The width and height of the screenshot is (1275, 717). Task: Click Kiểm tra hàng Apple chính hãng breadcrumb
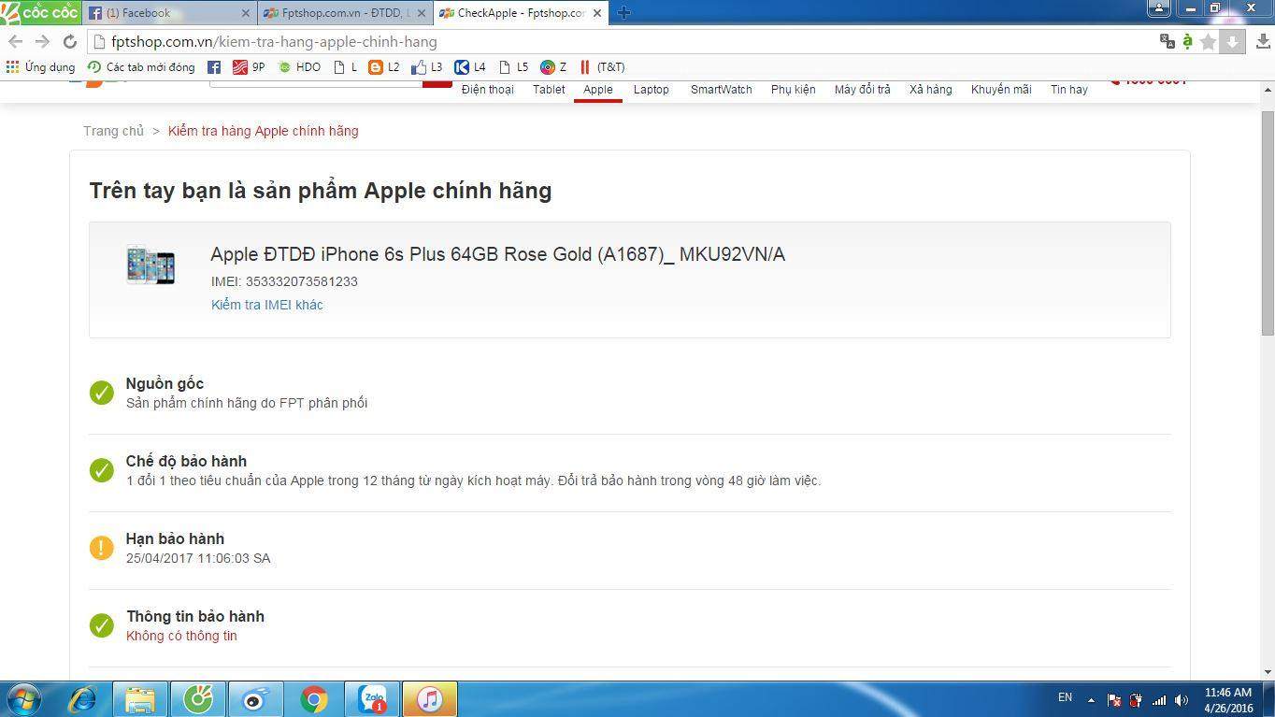(x=263, y=131)
